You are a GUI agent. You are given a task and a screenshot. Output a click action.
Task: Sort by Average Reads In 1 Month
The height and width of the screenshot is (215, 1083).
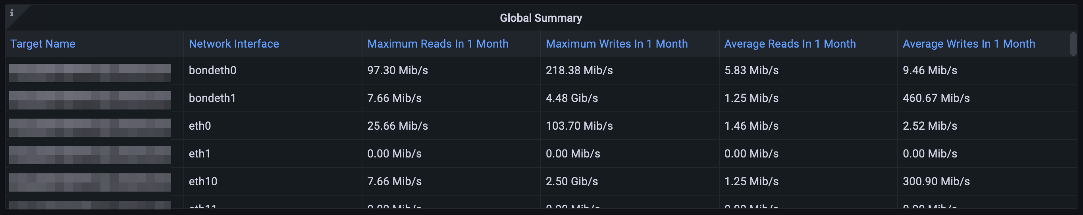790,44
